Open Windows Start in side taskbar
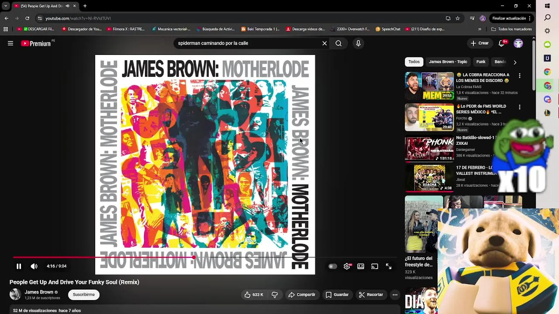The height and width of the screenshot is (314, 559). click(548, 6)
